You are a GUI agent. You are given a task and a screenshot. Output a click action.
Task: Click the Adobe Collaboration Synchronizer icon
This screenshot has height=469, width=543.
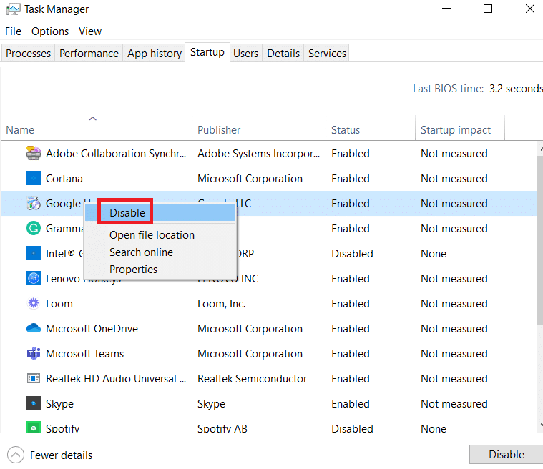point(34,153)
